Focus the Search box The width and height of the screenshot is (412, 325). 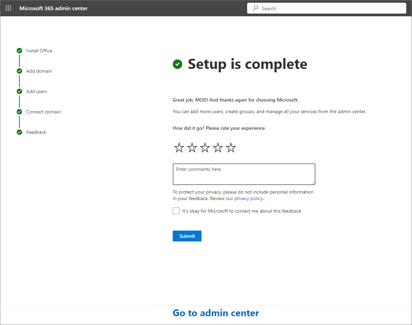point(327,8)
